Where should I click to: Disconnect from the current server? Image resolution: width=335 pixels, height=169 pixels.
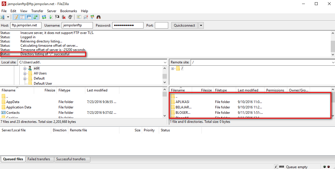(63, 17)
